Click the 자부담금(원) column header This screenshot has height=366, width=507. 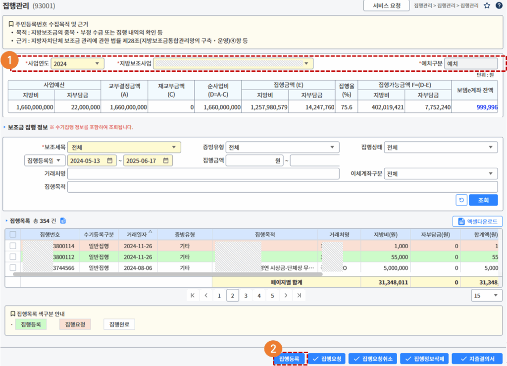(436, 234)
